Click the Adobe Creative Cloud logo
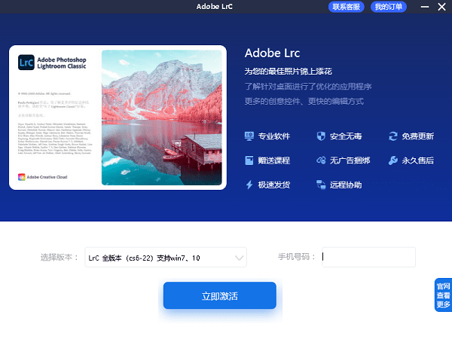The width and height of the screenshot is (452, 339). 21,177
